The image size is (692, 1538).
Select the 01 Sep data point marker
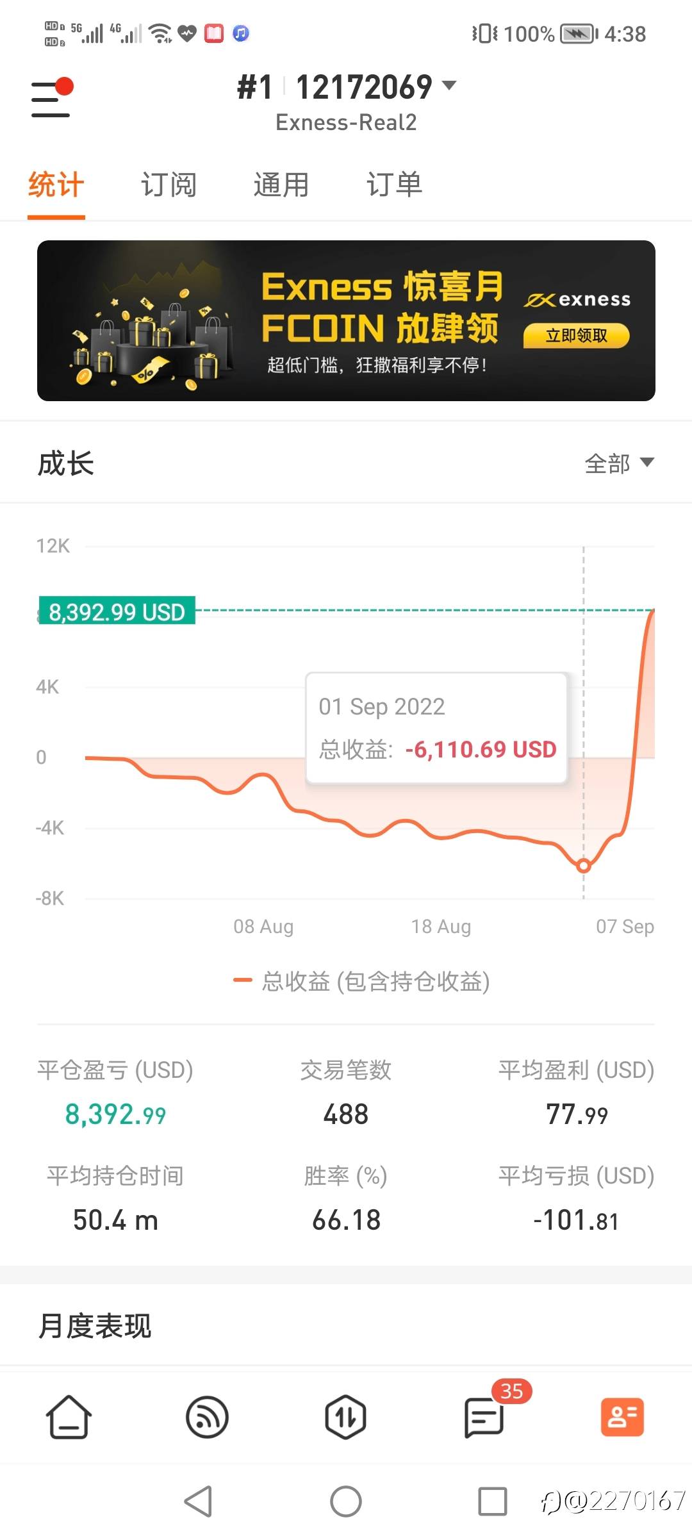(583, 866)
